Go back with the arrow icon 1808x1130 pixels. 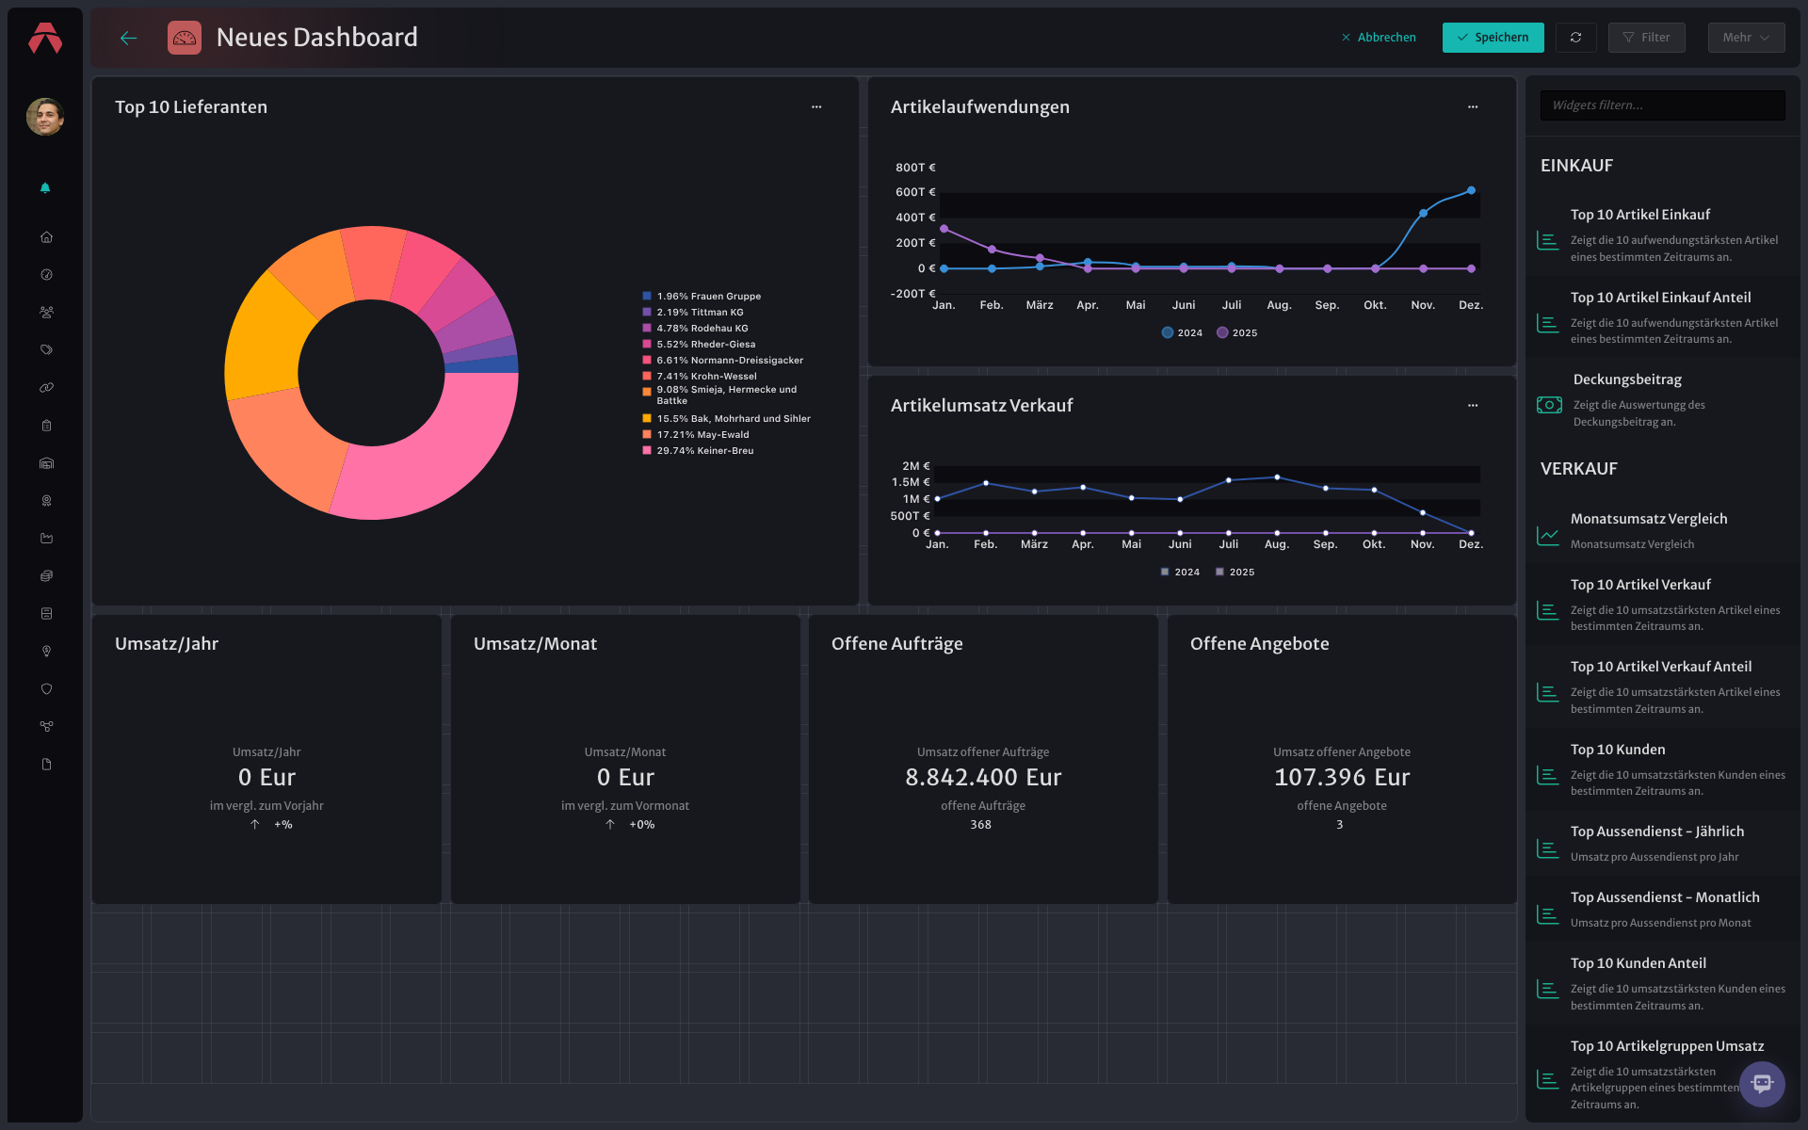[x=129, y=38]
